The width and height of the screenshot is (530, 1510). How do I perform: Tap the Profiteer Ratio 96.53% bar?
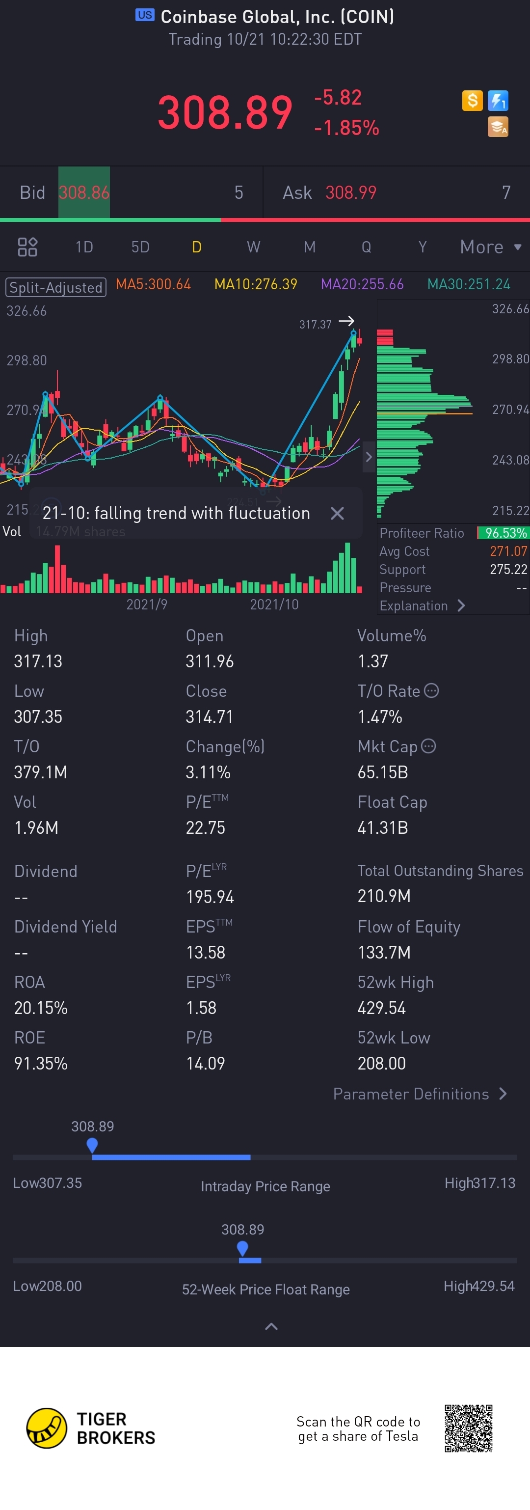[x=503, y=533]
